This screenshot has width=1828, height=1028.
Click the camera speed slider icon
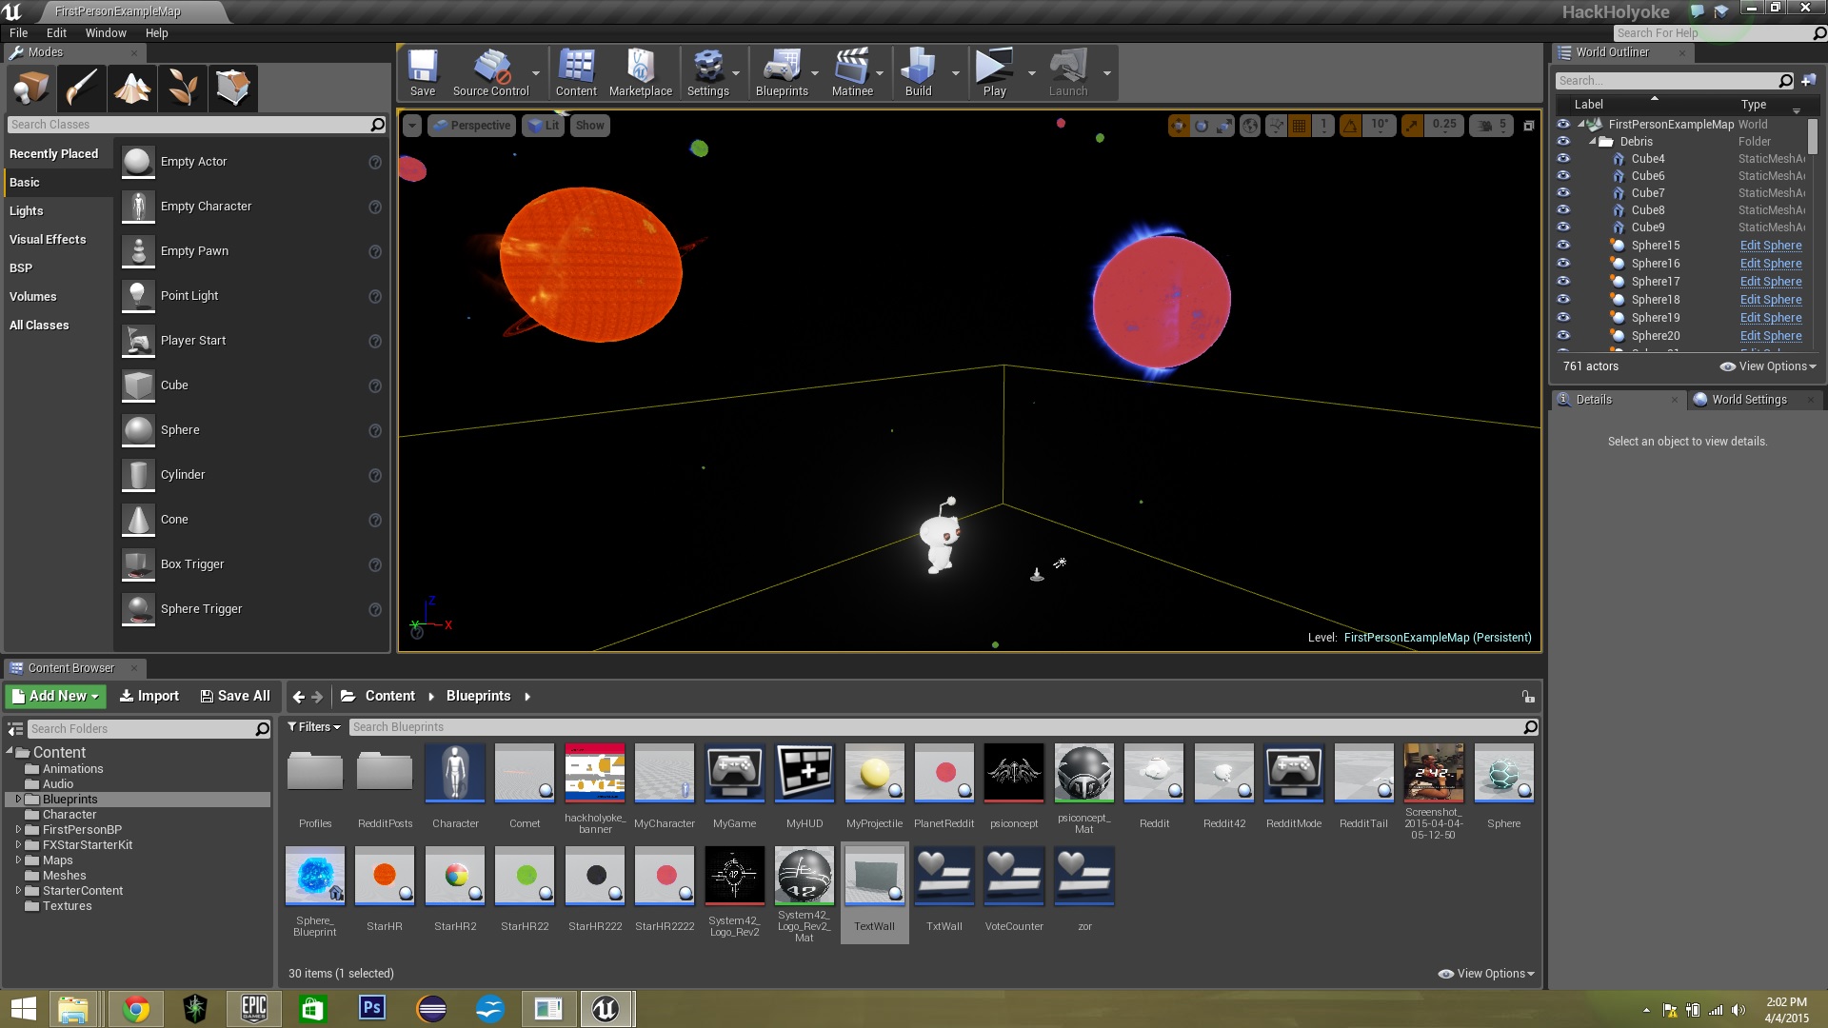1485,125
